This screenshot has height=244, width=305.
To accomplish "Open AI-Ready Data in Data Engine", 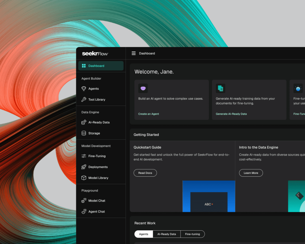I will pos(99,122).
